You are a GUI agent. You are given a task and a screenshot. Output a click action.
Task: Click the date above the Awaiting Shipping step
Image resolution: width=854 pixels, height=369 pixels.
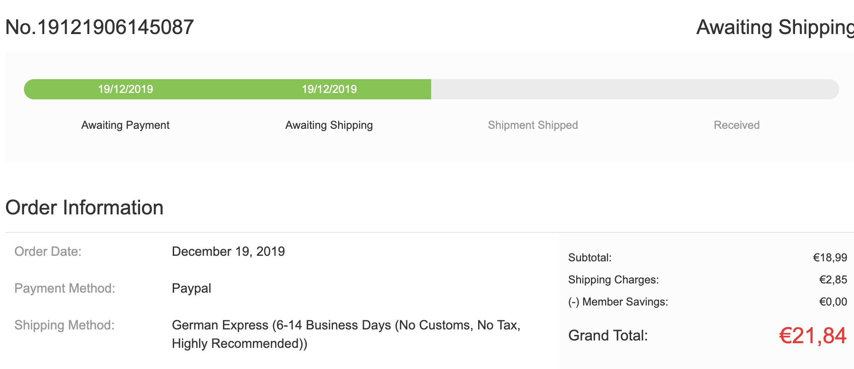tap(329, 89)
